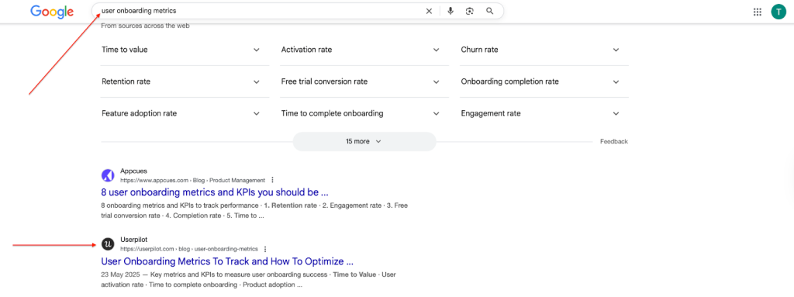Screen dimensions: 794x297
Task: Expand the Time to value item
Action: pyautogui.click(x=185, y=50)
